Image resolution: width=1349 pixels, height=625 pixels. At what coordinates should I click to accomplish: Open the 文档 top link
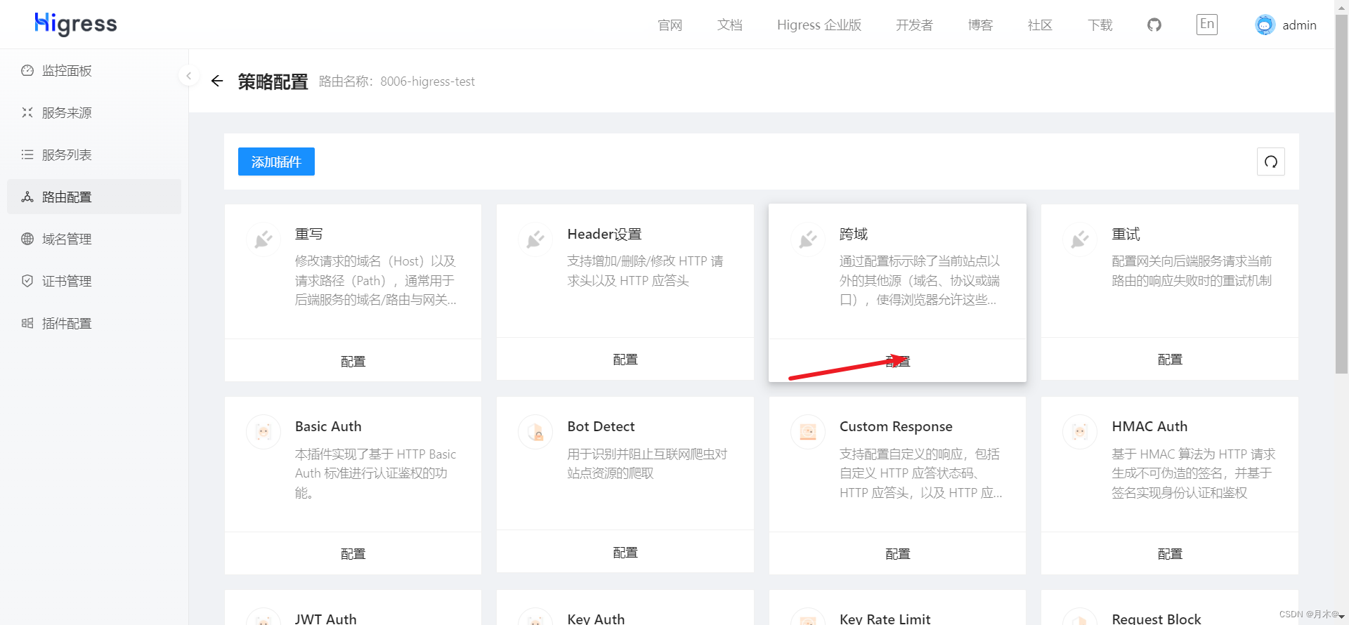coord(729,25)
